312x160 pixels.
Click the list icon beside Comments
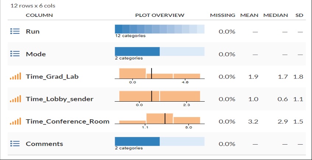point(15,144)
